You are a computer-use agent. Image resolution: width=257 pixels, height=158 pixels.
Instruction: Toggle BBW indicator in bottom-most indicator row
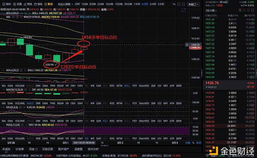pyautogui.click(x=179, y=138)
